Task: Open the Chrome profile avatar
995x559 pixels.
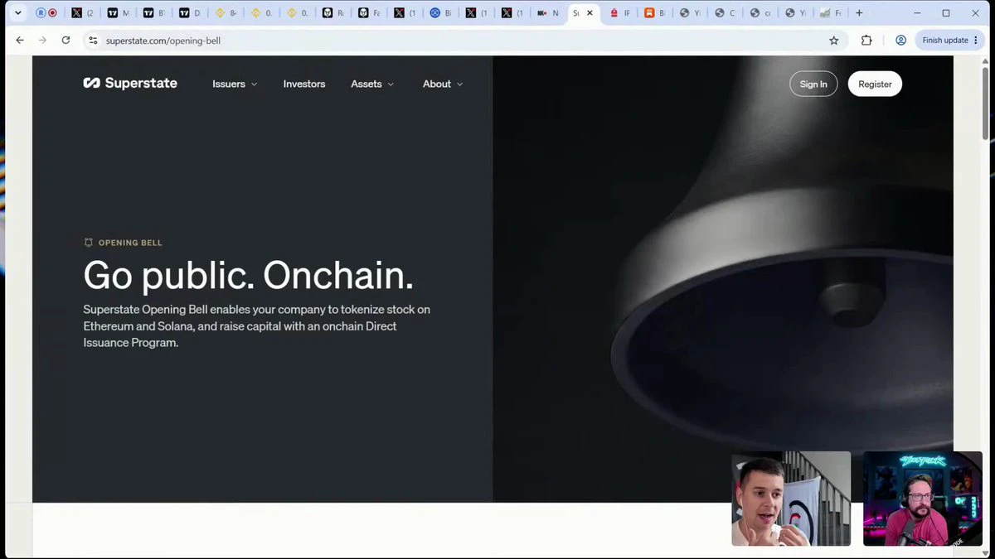Action: (900, 40)
